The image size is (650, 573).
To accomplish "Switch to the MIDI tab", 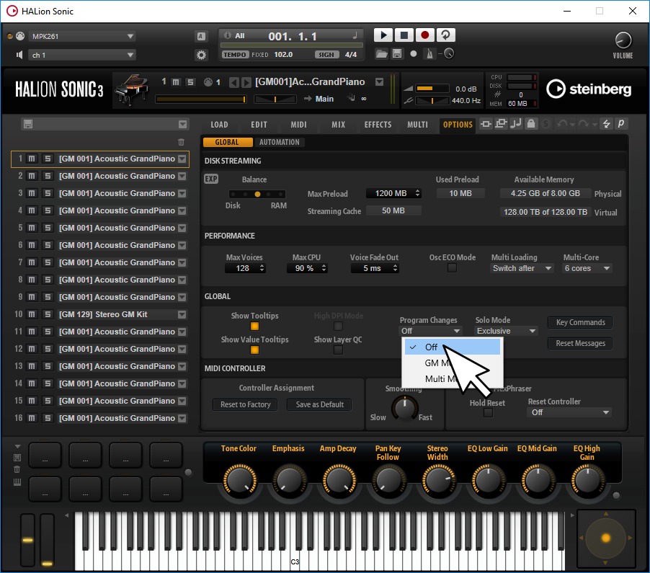I will [x=298, y=125].
